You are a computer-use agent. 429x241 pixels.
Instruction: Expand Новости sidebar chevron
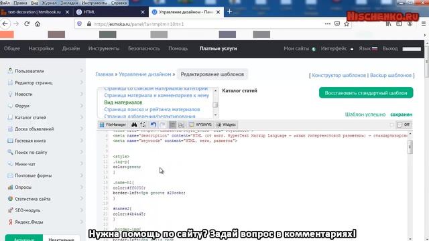81,94
